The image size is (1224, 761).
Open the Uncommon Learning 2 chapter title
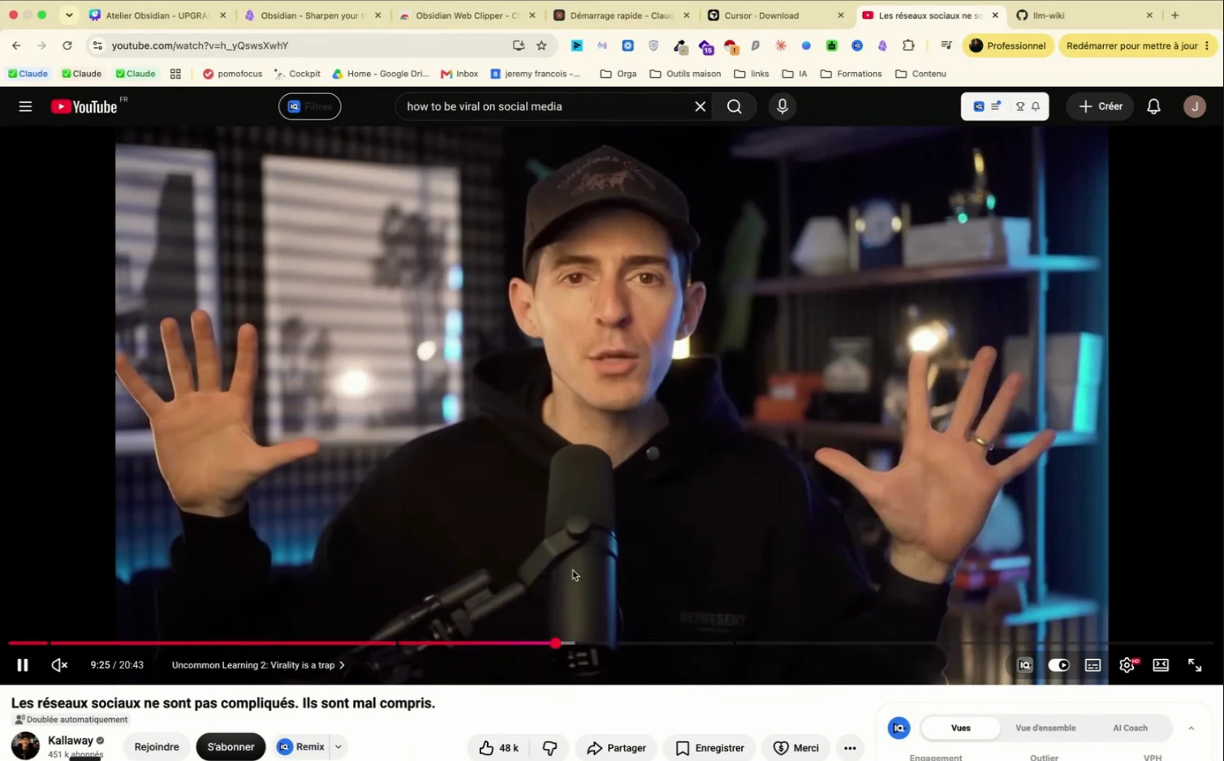pos(258,665)
